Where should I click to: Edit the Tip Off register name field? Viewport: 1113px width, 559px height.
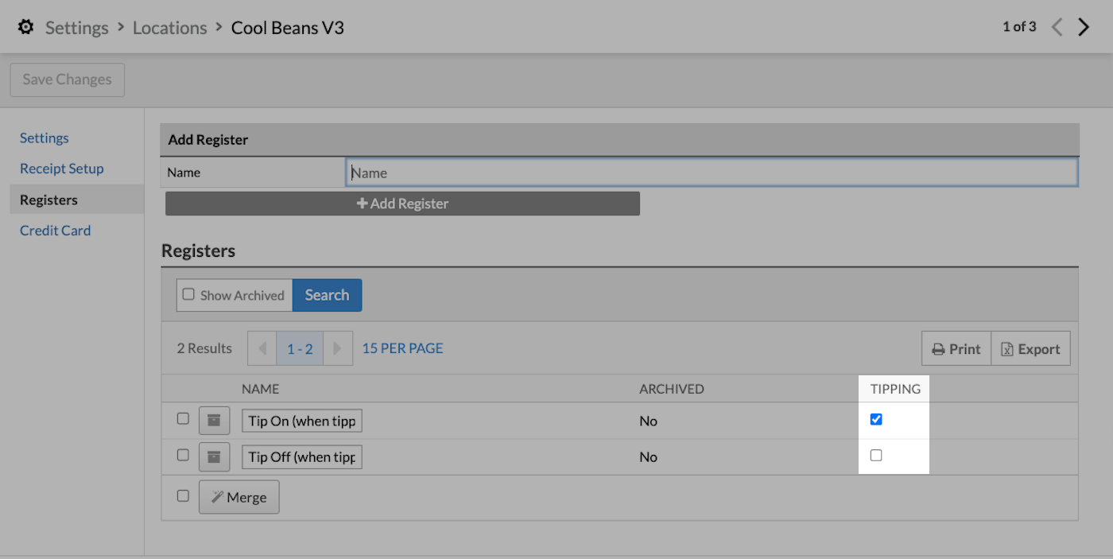[x=302, y=457]
